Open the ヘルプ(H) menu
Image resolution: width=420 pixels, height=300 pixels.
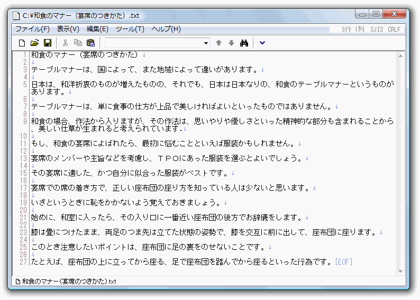(166, 29)
